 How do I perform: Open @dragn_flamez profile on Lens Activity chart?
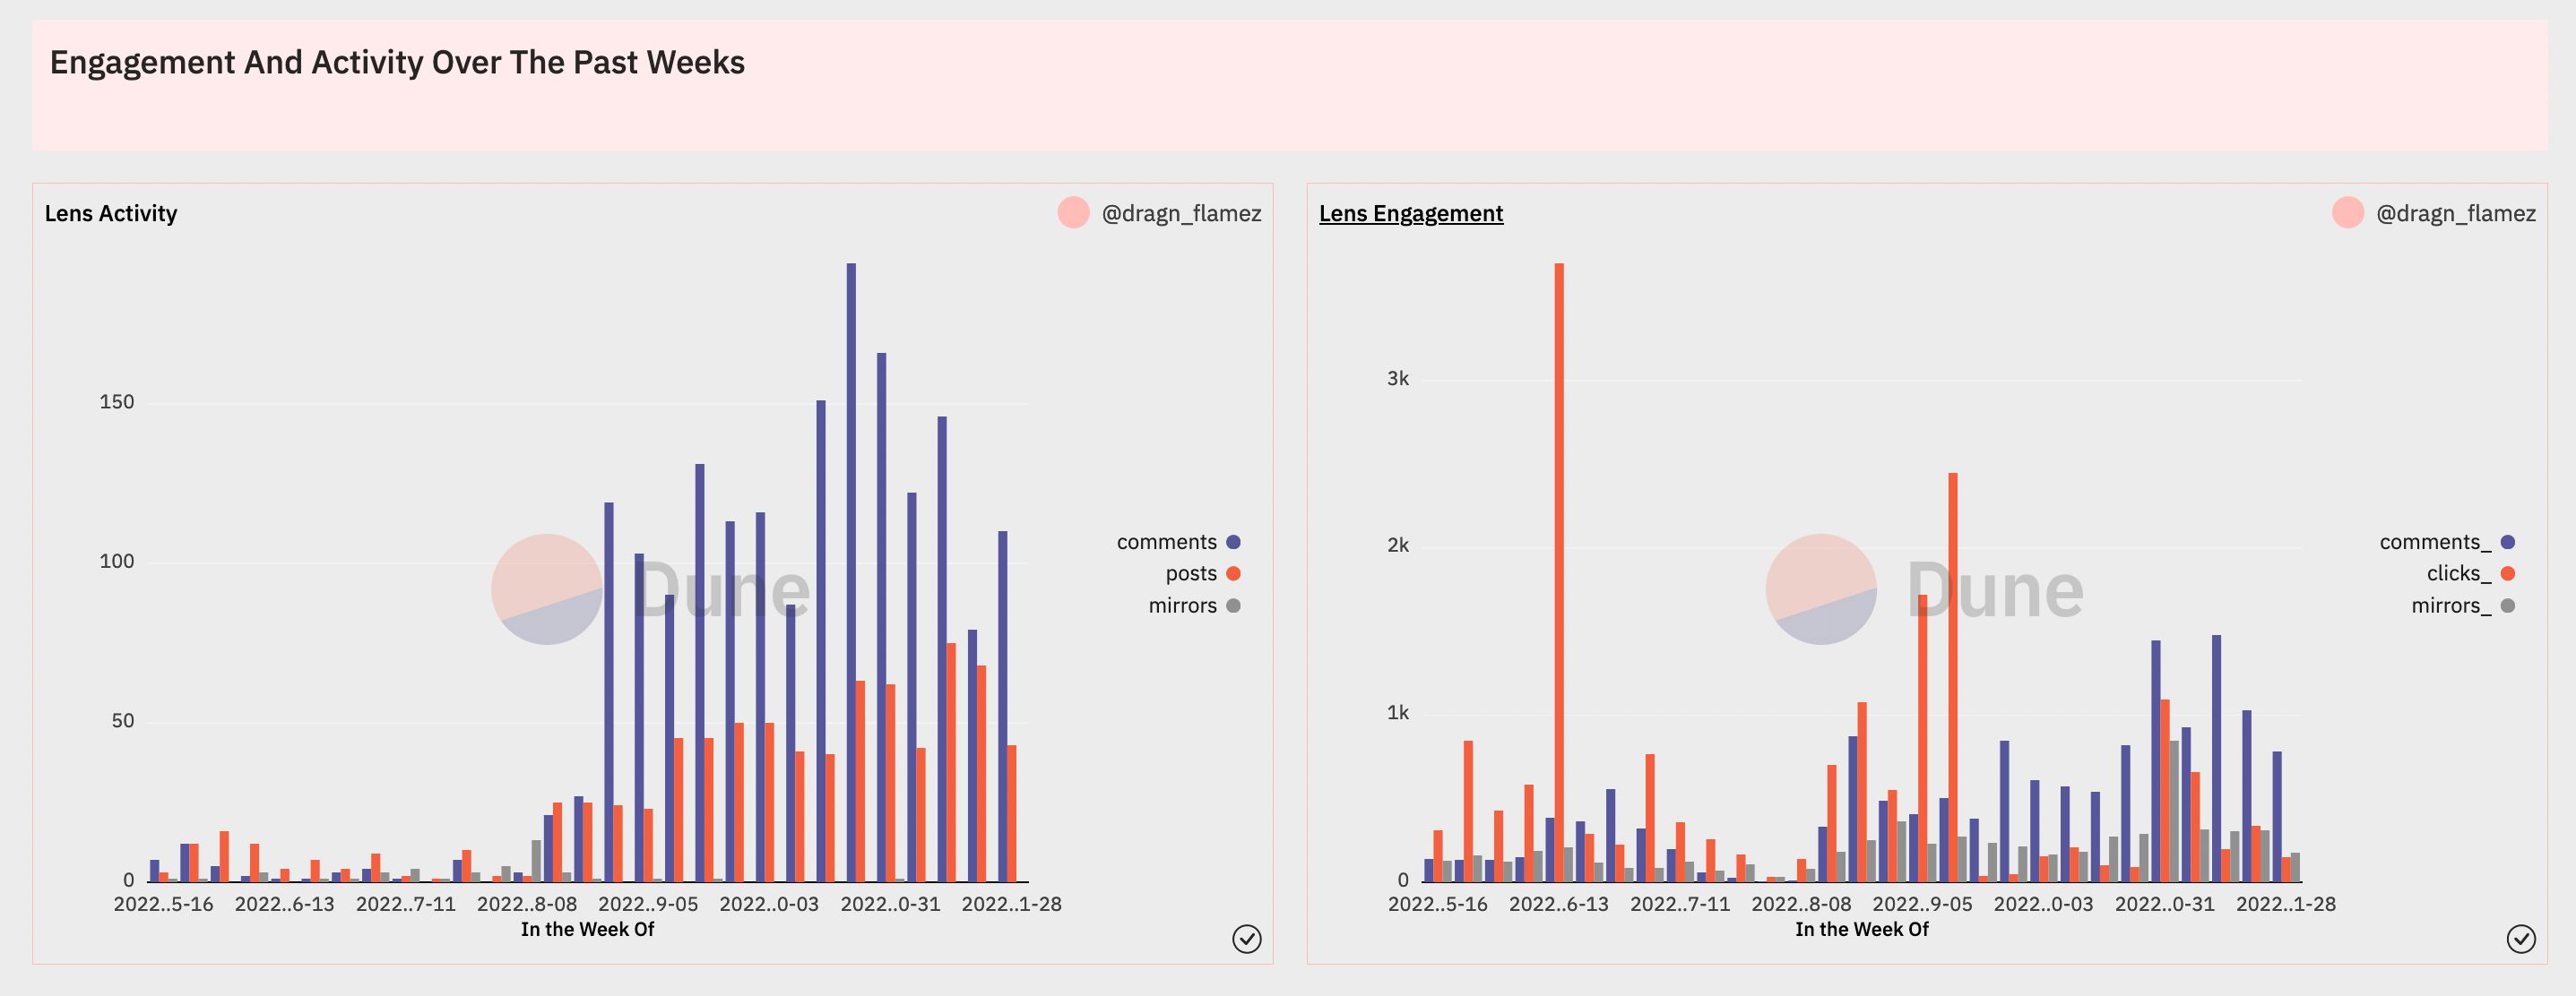click(1181, 213)
